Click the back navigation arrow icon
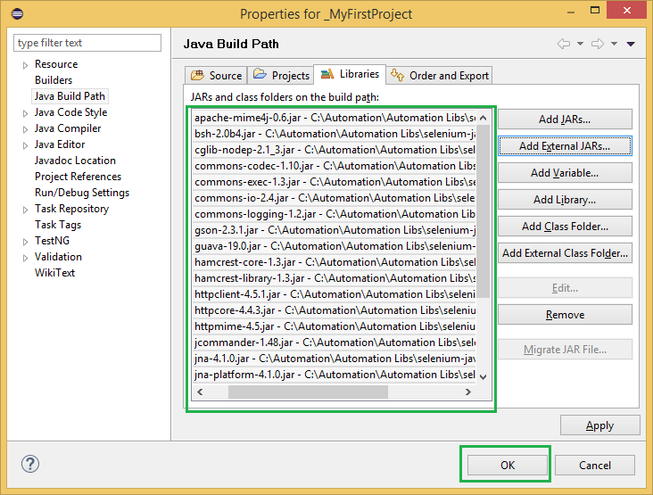This screenshot has width=653, height=495. tap(563, 44)
